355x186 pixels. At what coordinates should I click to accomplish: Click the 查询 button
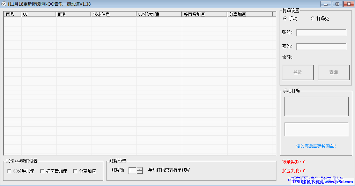(x=334, y=72)
